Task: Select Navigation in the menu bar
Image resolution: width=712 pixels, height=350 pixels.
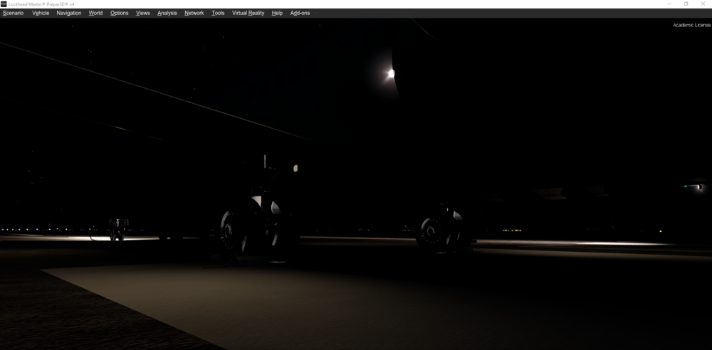Action: [x=69, y=13]
